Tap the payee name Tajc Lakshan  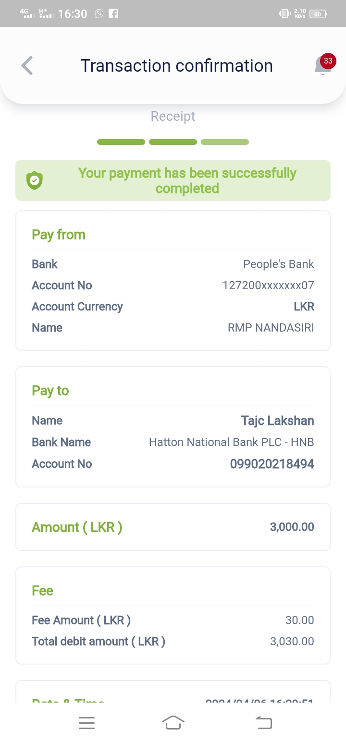pyautogui.click(x=277, y=421)
